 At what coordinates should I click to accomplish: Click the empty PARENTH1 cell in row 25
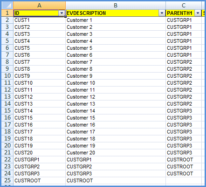click(184, 180)
